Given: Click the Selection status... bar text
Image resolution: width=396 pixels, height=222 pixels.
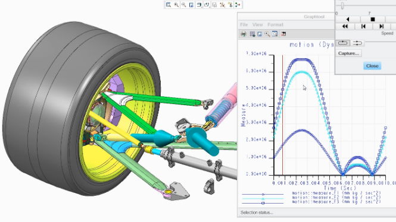Looking at the screenshot, I should [257, 213].
